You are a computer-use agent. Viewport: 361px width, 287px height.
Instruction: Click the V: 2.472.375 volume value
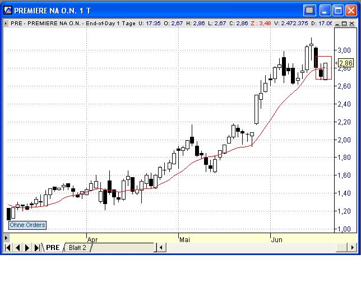[291, 24]
